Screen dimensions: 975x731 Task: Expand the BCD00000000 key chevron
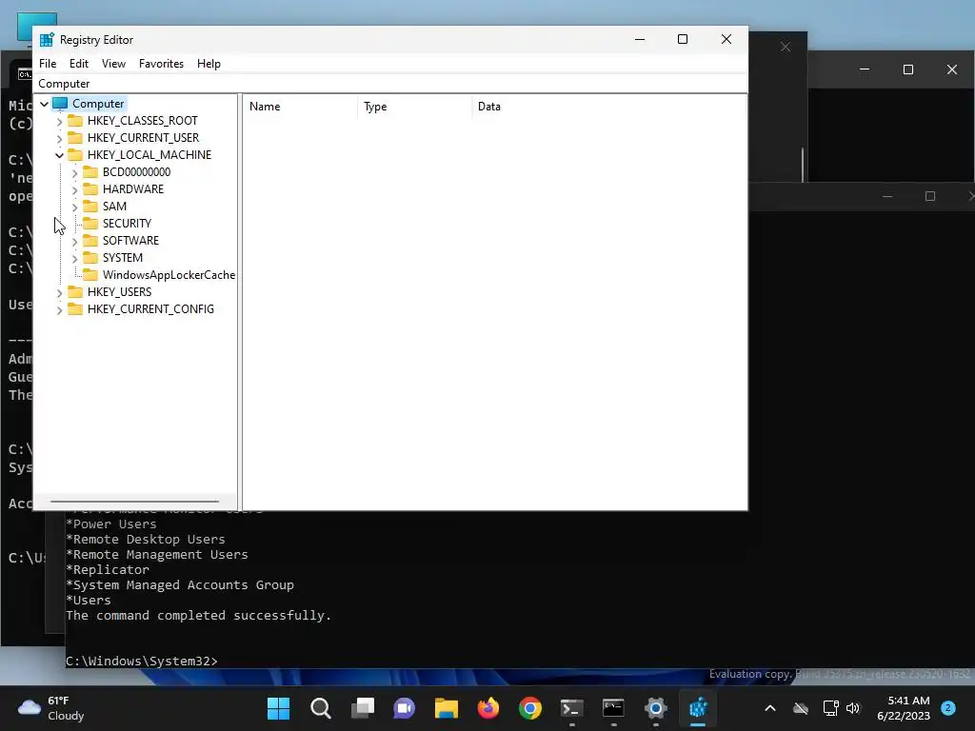point(74,173)
